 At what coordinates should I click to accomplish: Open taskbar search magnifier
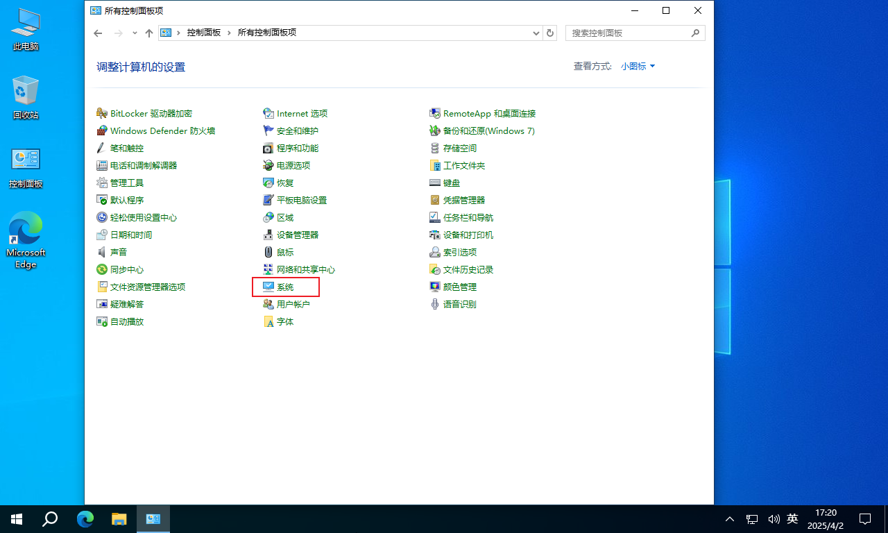coord(50,518)
